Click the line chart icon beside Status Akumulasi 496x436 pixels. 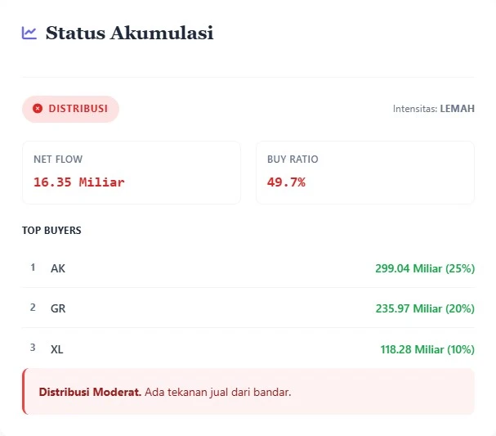29,33
